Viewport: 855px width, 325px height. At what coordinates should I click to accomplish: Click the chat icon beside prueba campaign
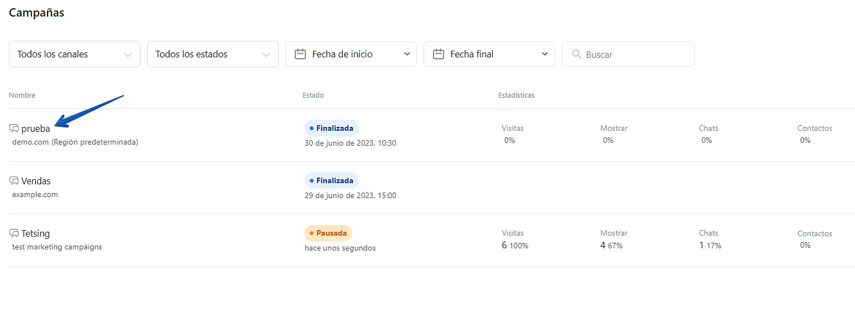[x=14, y=129]
